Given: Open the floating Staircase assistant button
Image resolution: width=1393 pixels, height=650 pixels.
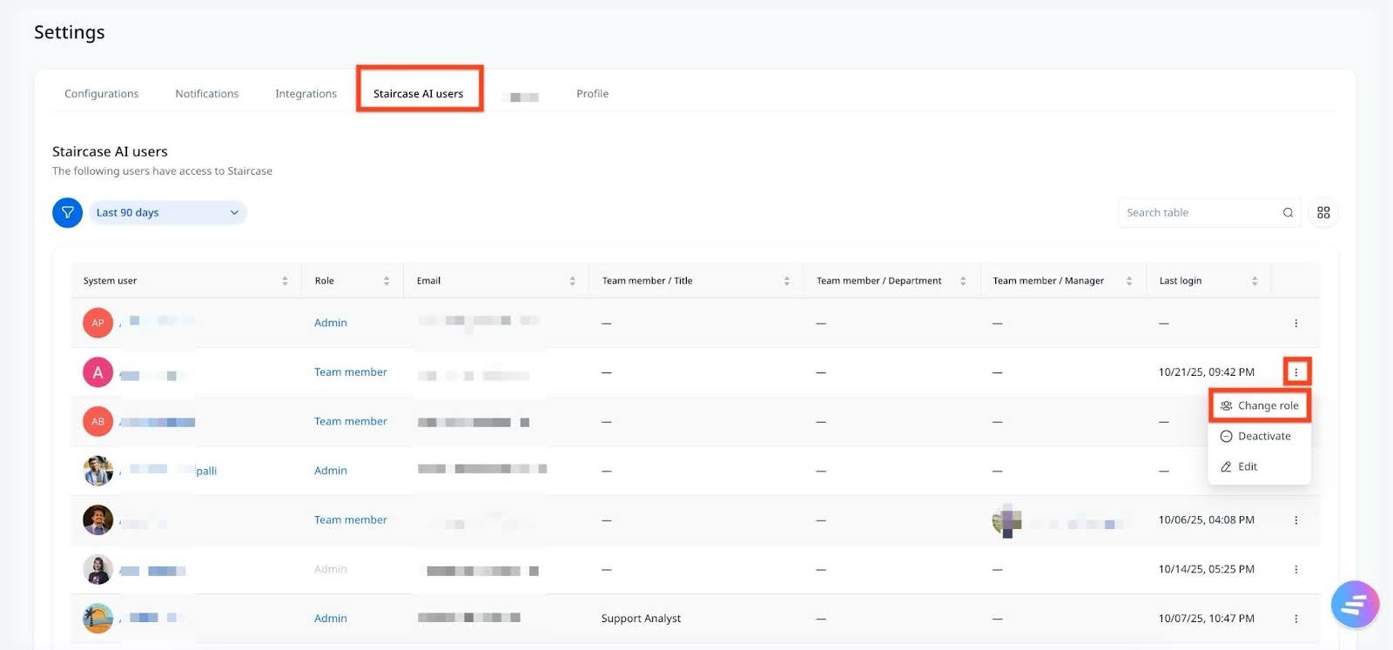Looking at the screenshot, I should pos(1355,604).
